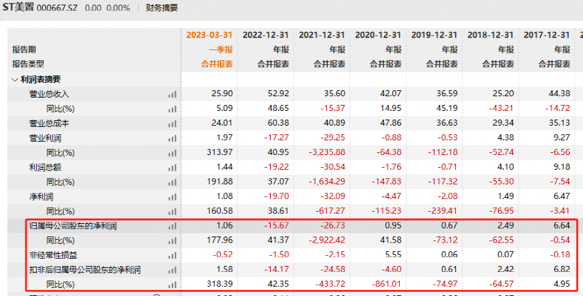This screenshot has height=296, width=583.
Task: Switch to the 财务摘要 tab
Action: 164,8
